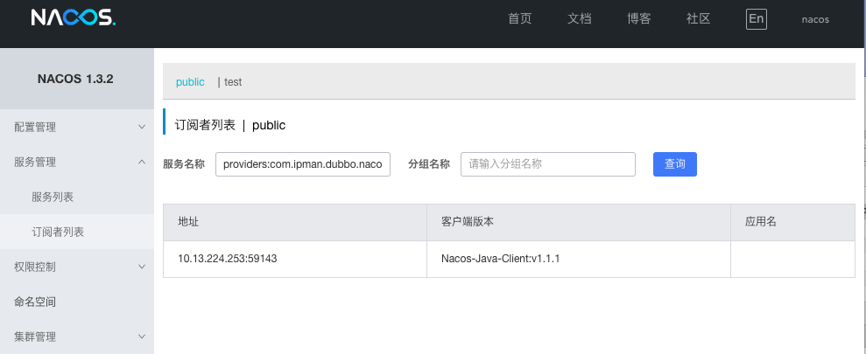Viewport: 866px width, 354px height.
Task: Switch to the public namespace tab
Action: [190, 82]
